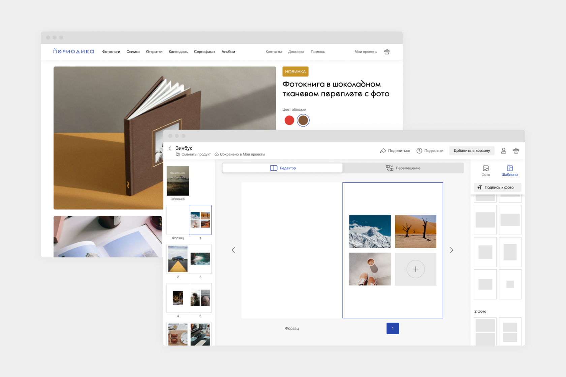Click the Зинбук project title
The height and width of the screenshot is (377, 566).
pos(184,148)
